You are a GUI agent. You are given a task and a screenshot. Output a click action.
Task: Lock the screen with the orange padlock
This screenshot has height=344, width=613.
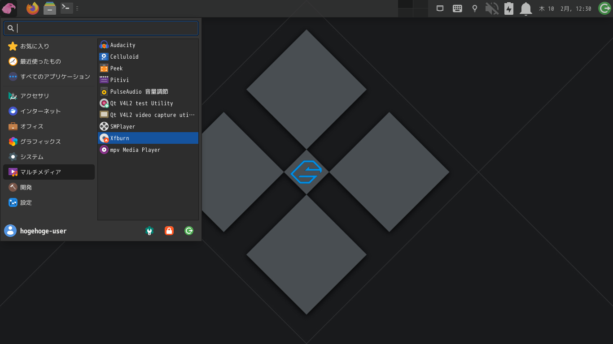[x=169, y=231]
